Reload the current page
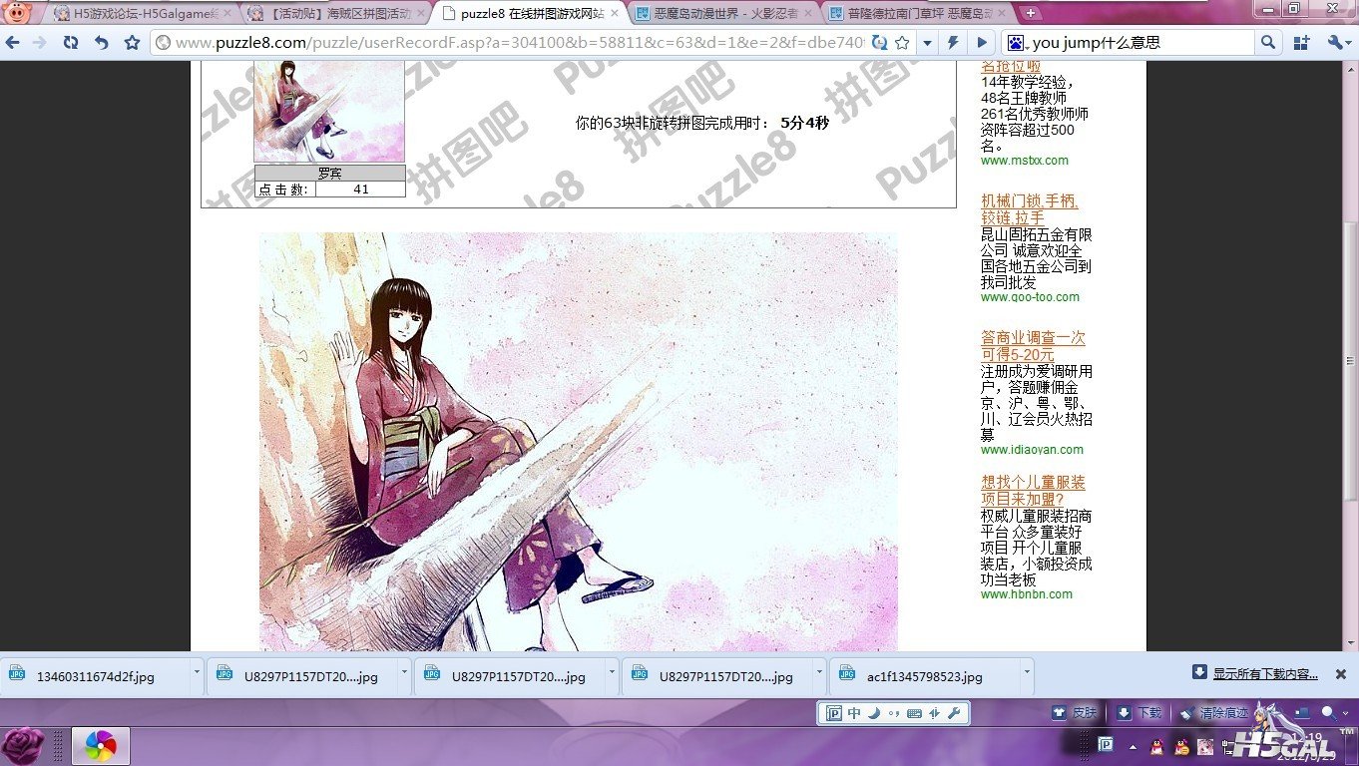 (70, 43)
